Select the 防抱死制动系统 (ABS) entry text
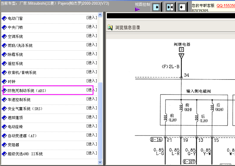 tap(27, 91)
